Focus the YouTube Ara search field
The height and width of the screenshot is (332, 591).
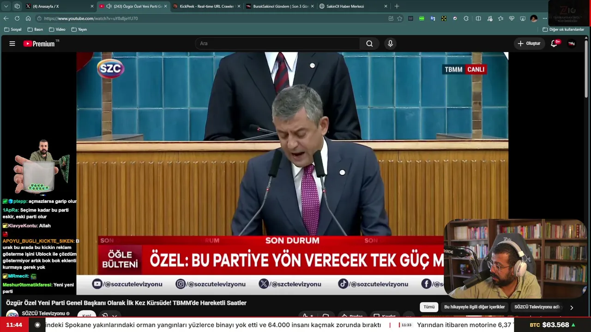pyautogui.click(x=277, y=43)
